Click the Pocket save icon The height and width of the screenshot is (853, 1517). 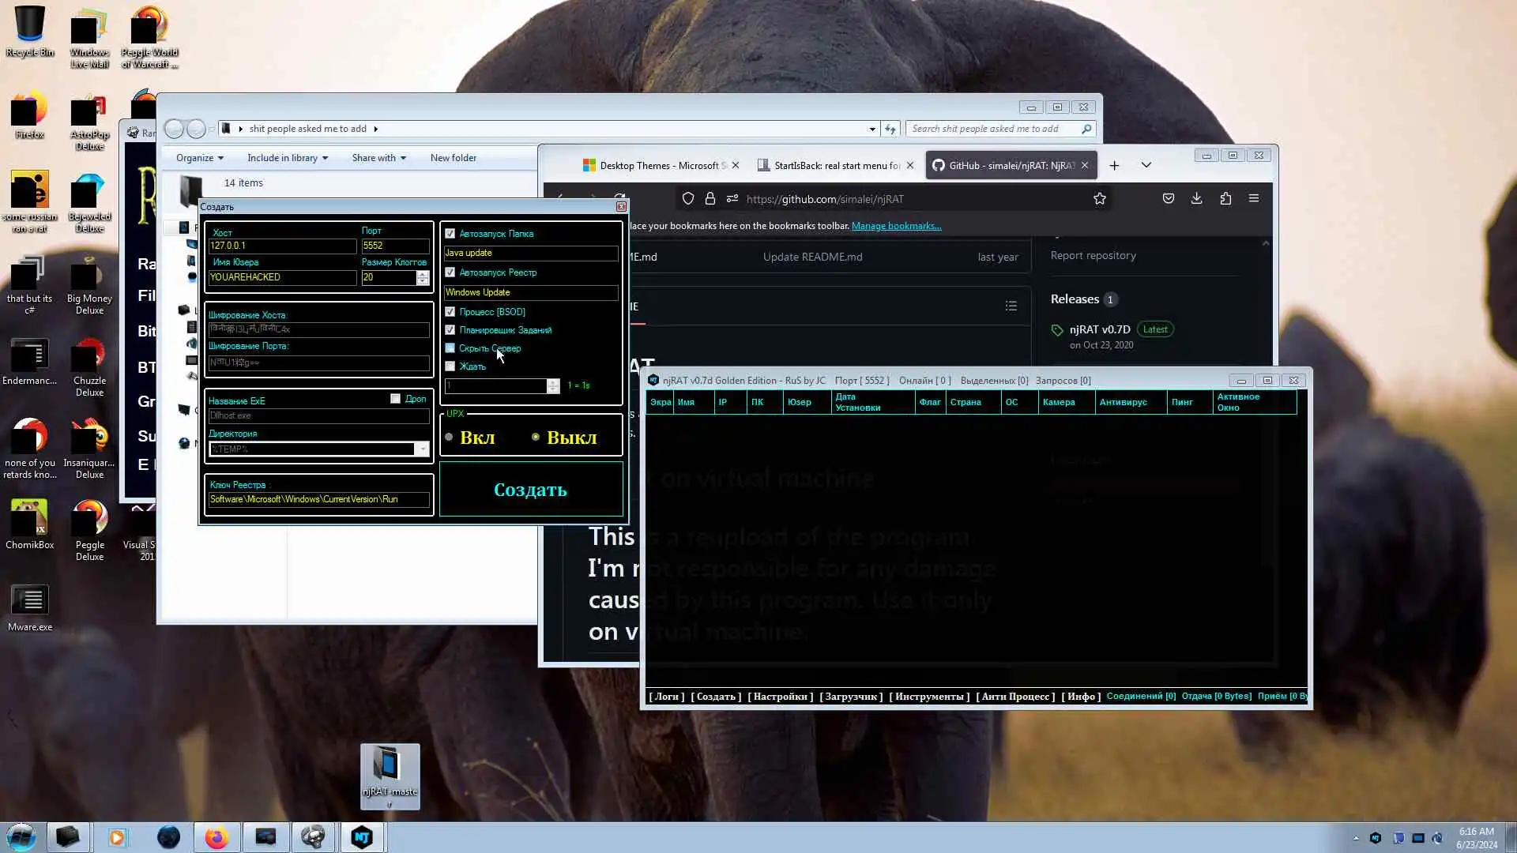coord(1168,199)
